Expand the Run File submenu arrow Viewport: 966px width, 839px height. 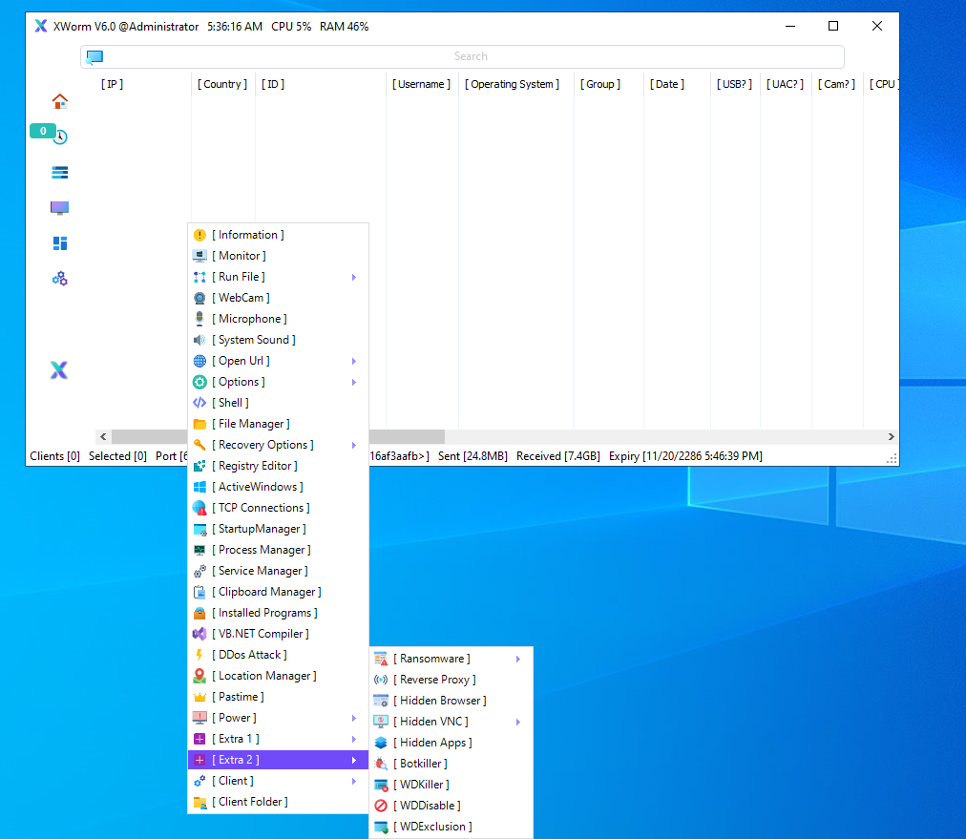click(x=353, y=277)
